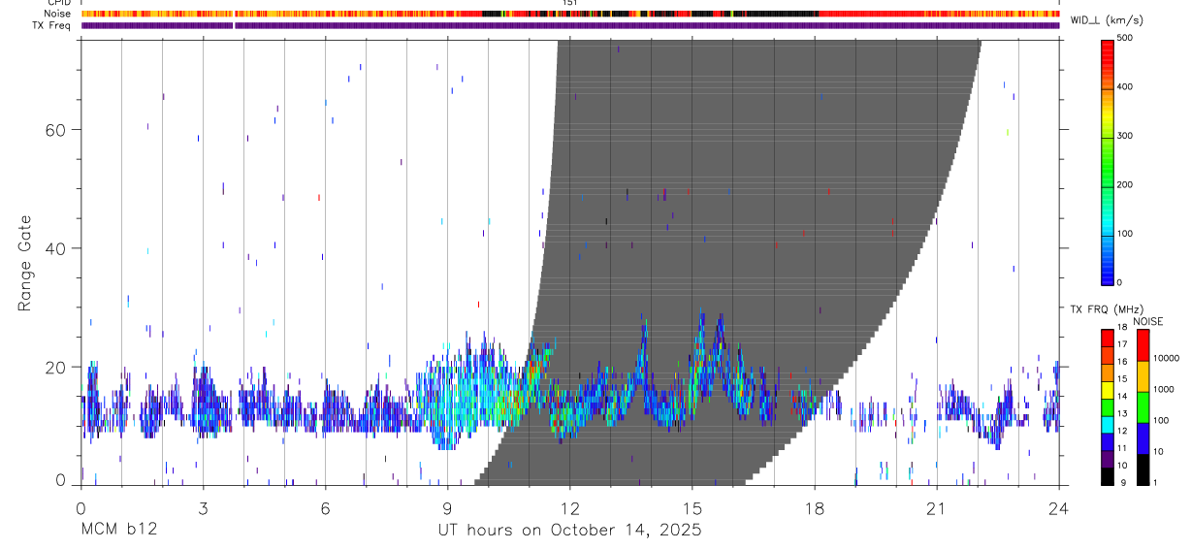The width and height of the screenshot is (1191, 550).
Task: Click the 'UT hours on October 14, 2025' title
Action: (x=570, y=531)
